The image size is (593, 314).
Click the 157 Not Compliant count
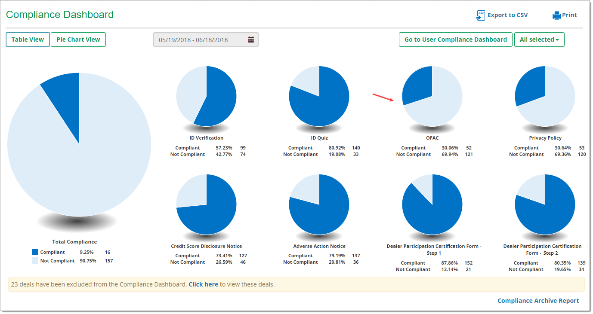[x=109, y=261]
